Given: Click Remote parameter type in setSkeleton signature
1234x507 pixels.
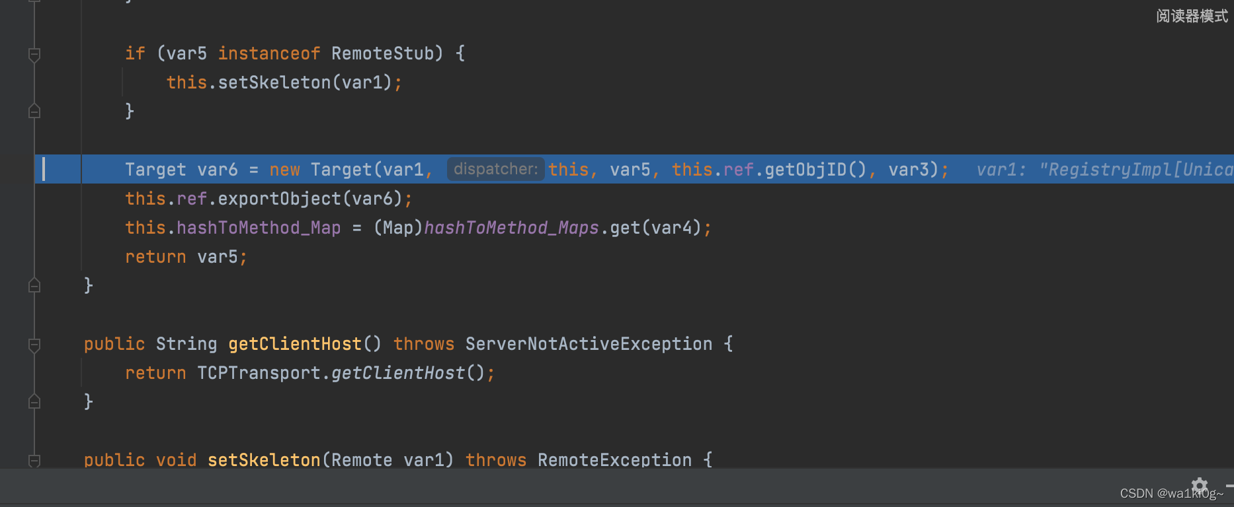Looking at the screenshot, I should coord(362,459).
